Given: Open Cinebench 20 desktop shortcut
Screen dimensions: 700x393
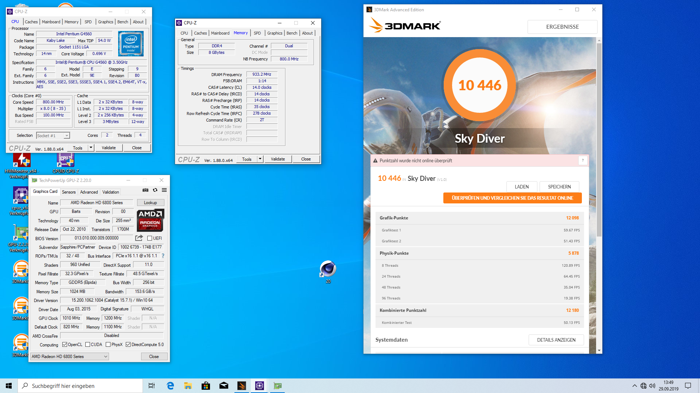Looking at the screenshot, I should pos(328,272).
